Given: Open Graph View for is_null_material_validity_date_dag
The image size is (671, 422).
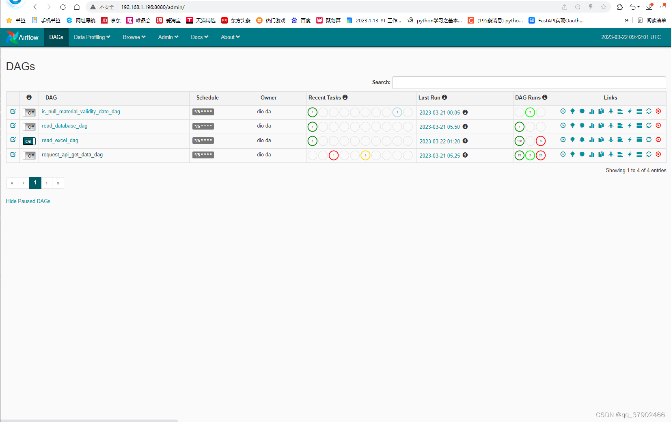Looking at the screenshot, I should (582, 111).
